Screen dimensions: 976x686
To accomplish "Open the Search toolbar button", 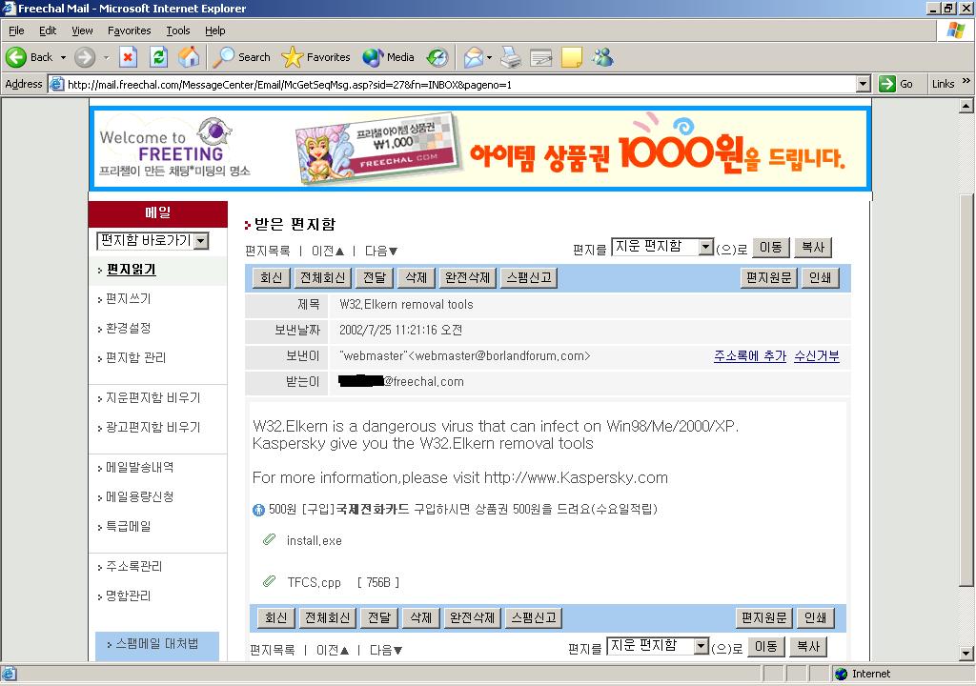I will (242, 57).
